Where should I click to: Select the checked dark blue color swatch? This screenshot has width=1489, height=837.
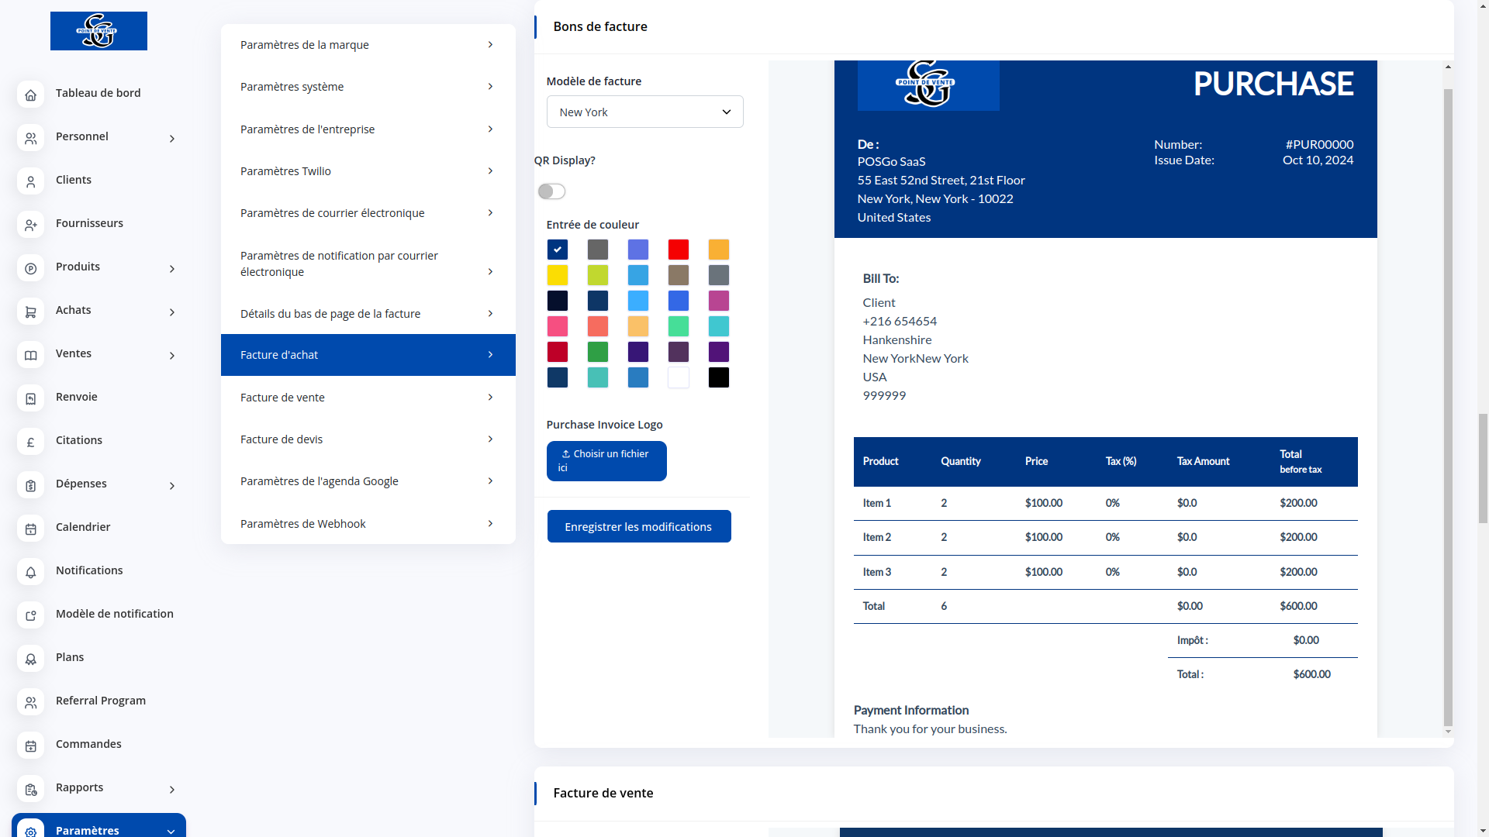click(557, 250)
